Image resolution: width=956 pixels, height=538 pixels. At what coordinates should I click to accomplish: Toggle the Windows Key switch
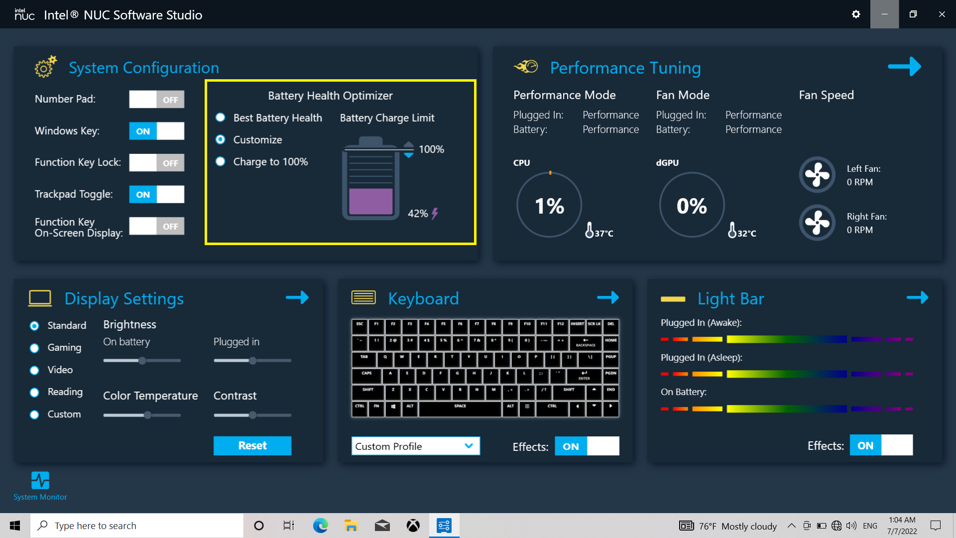pos(157,131)
